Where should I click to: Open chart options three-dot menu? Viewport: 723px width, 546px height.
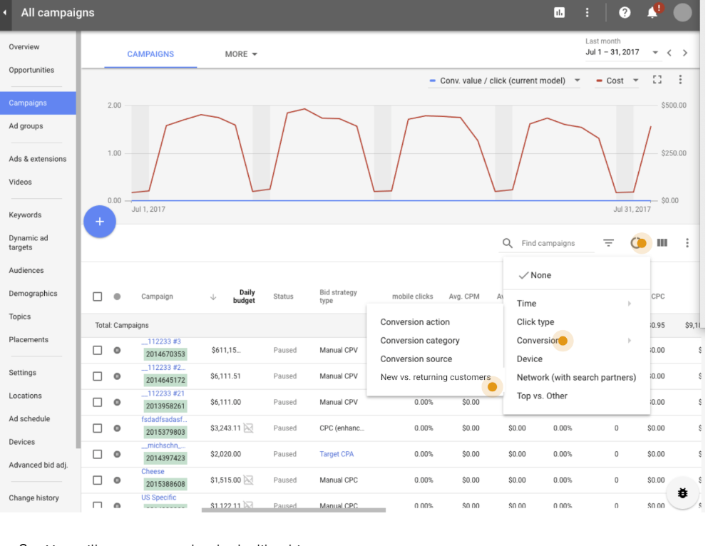point(680,80)
